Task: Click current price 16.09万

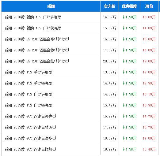Action: pyautogui.click(x=149, y=50)
